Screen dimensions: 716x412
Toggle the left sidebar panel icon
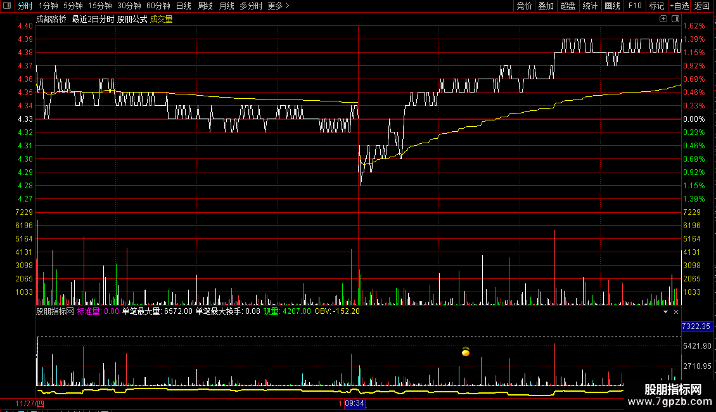point(7,6)
